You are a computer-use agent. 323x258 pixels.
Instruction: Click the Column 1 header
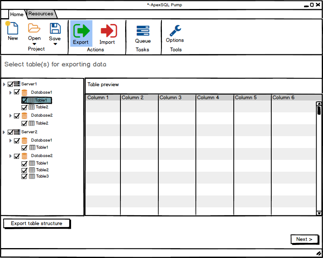(x=103, y=98)
